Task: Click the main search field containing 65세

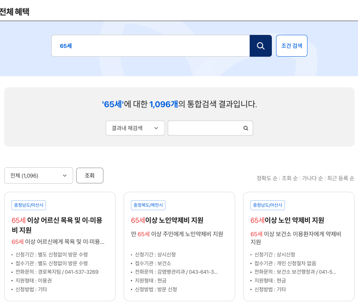Action: point(150,46)
